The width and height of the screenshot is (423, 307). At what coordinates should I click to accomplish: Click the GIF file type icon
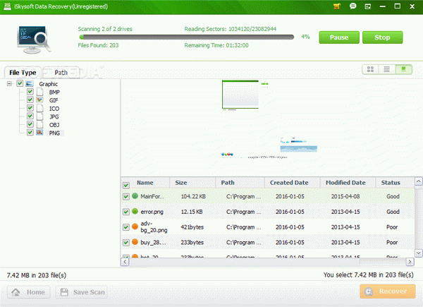[x=39, y=100]
